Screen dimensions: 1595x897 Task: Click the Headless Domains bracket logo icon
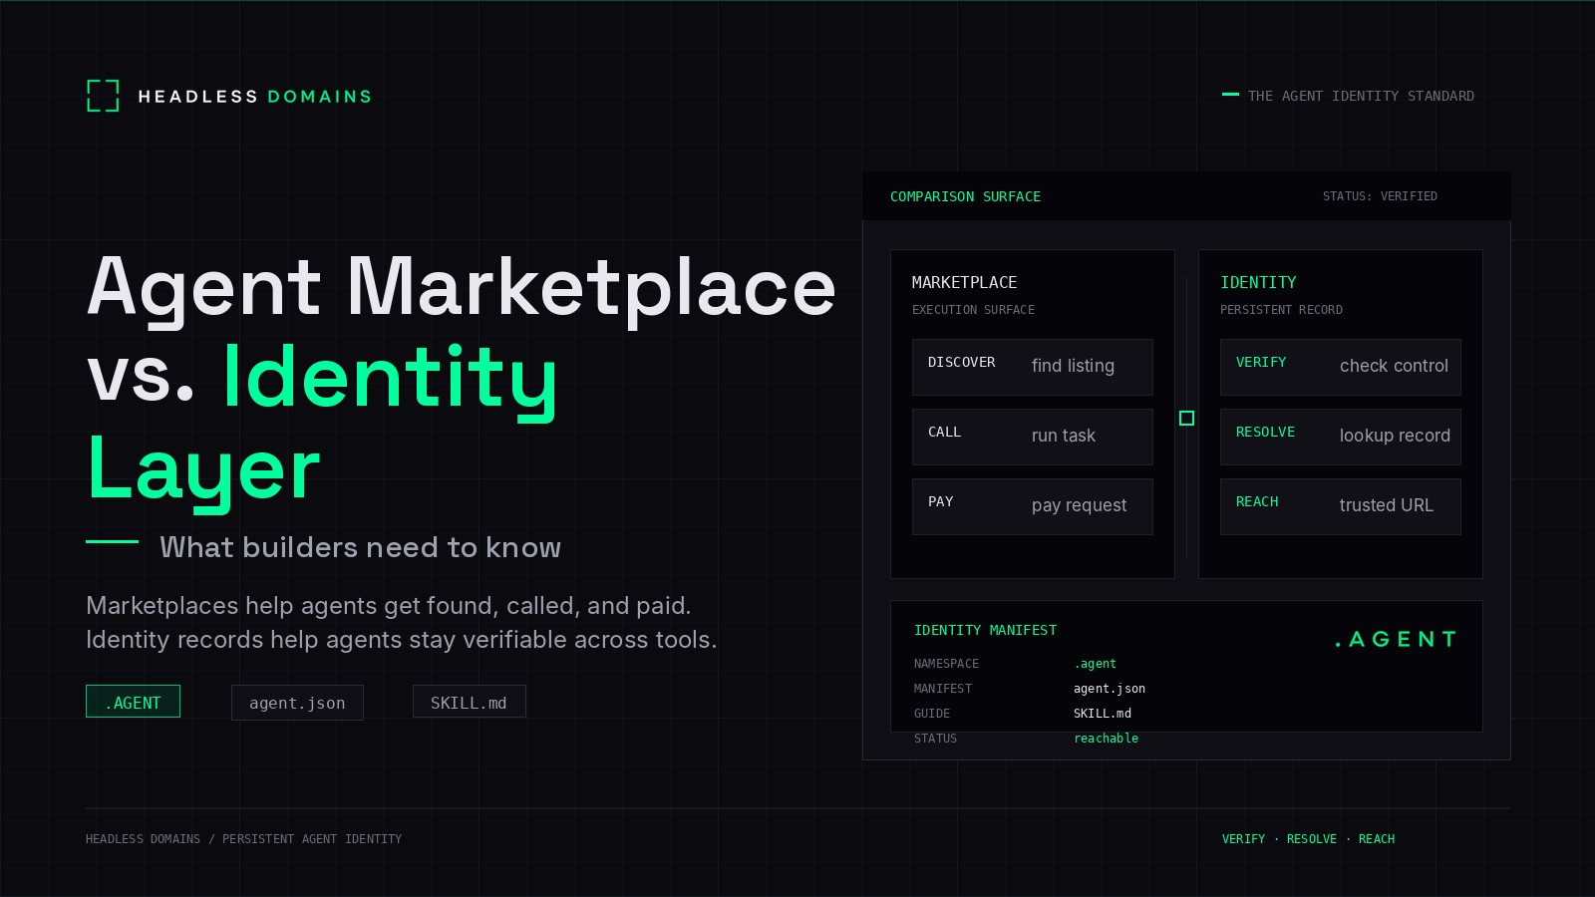coord(103,96)
